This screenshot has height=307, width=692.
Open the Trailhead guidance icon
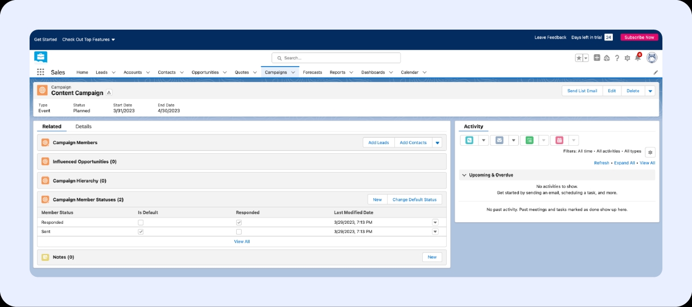coord(607,58)
